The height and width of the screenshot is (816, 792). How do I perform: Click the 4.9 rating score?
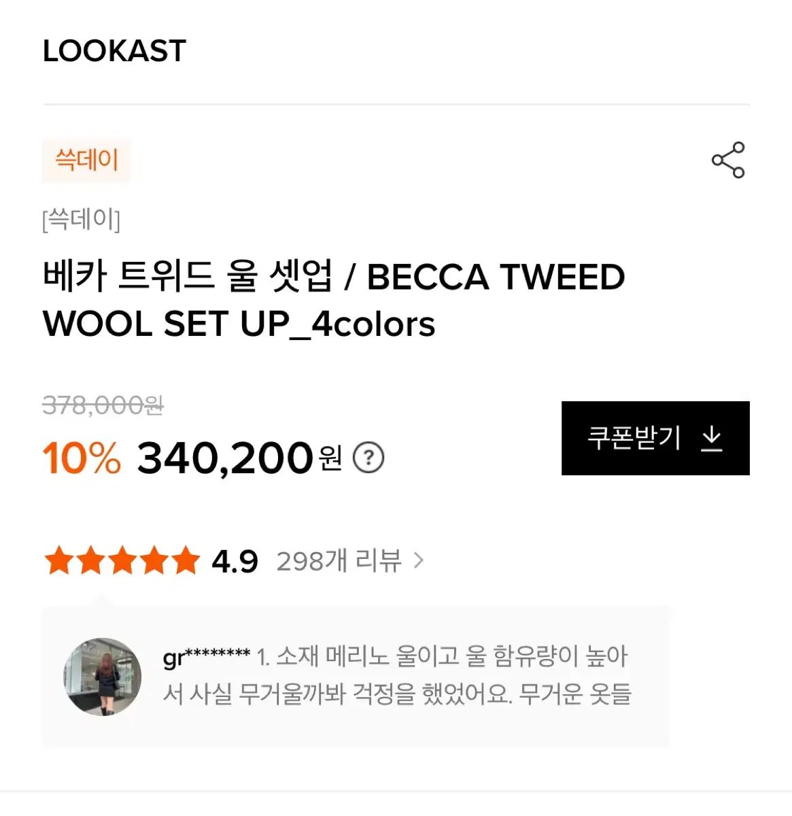pyautogui.click(x=235, y=562)
